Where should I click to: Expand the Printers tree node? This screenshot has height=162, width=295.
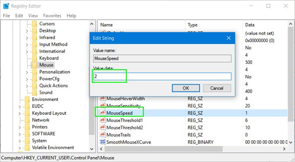[20, 127]
